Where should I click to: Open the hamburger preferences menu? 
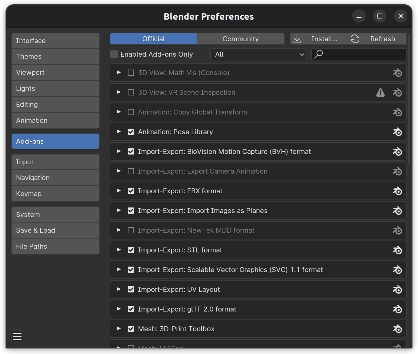(17, 336)
